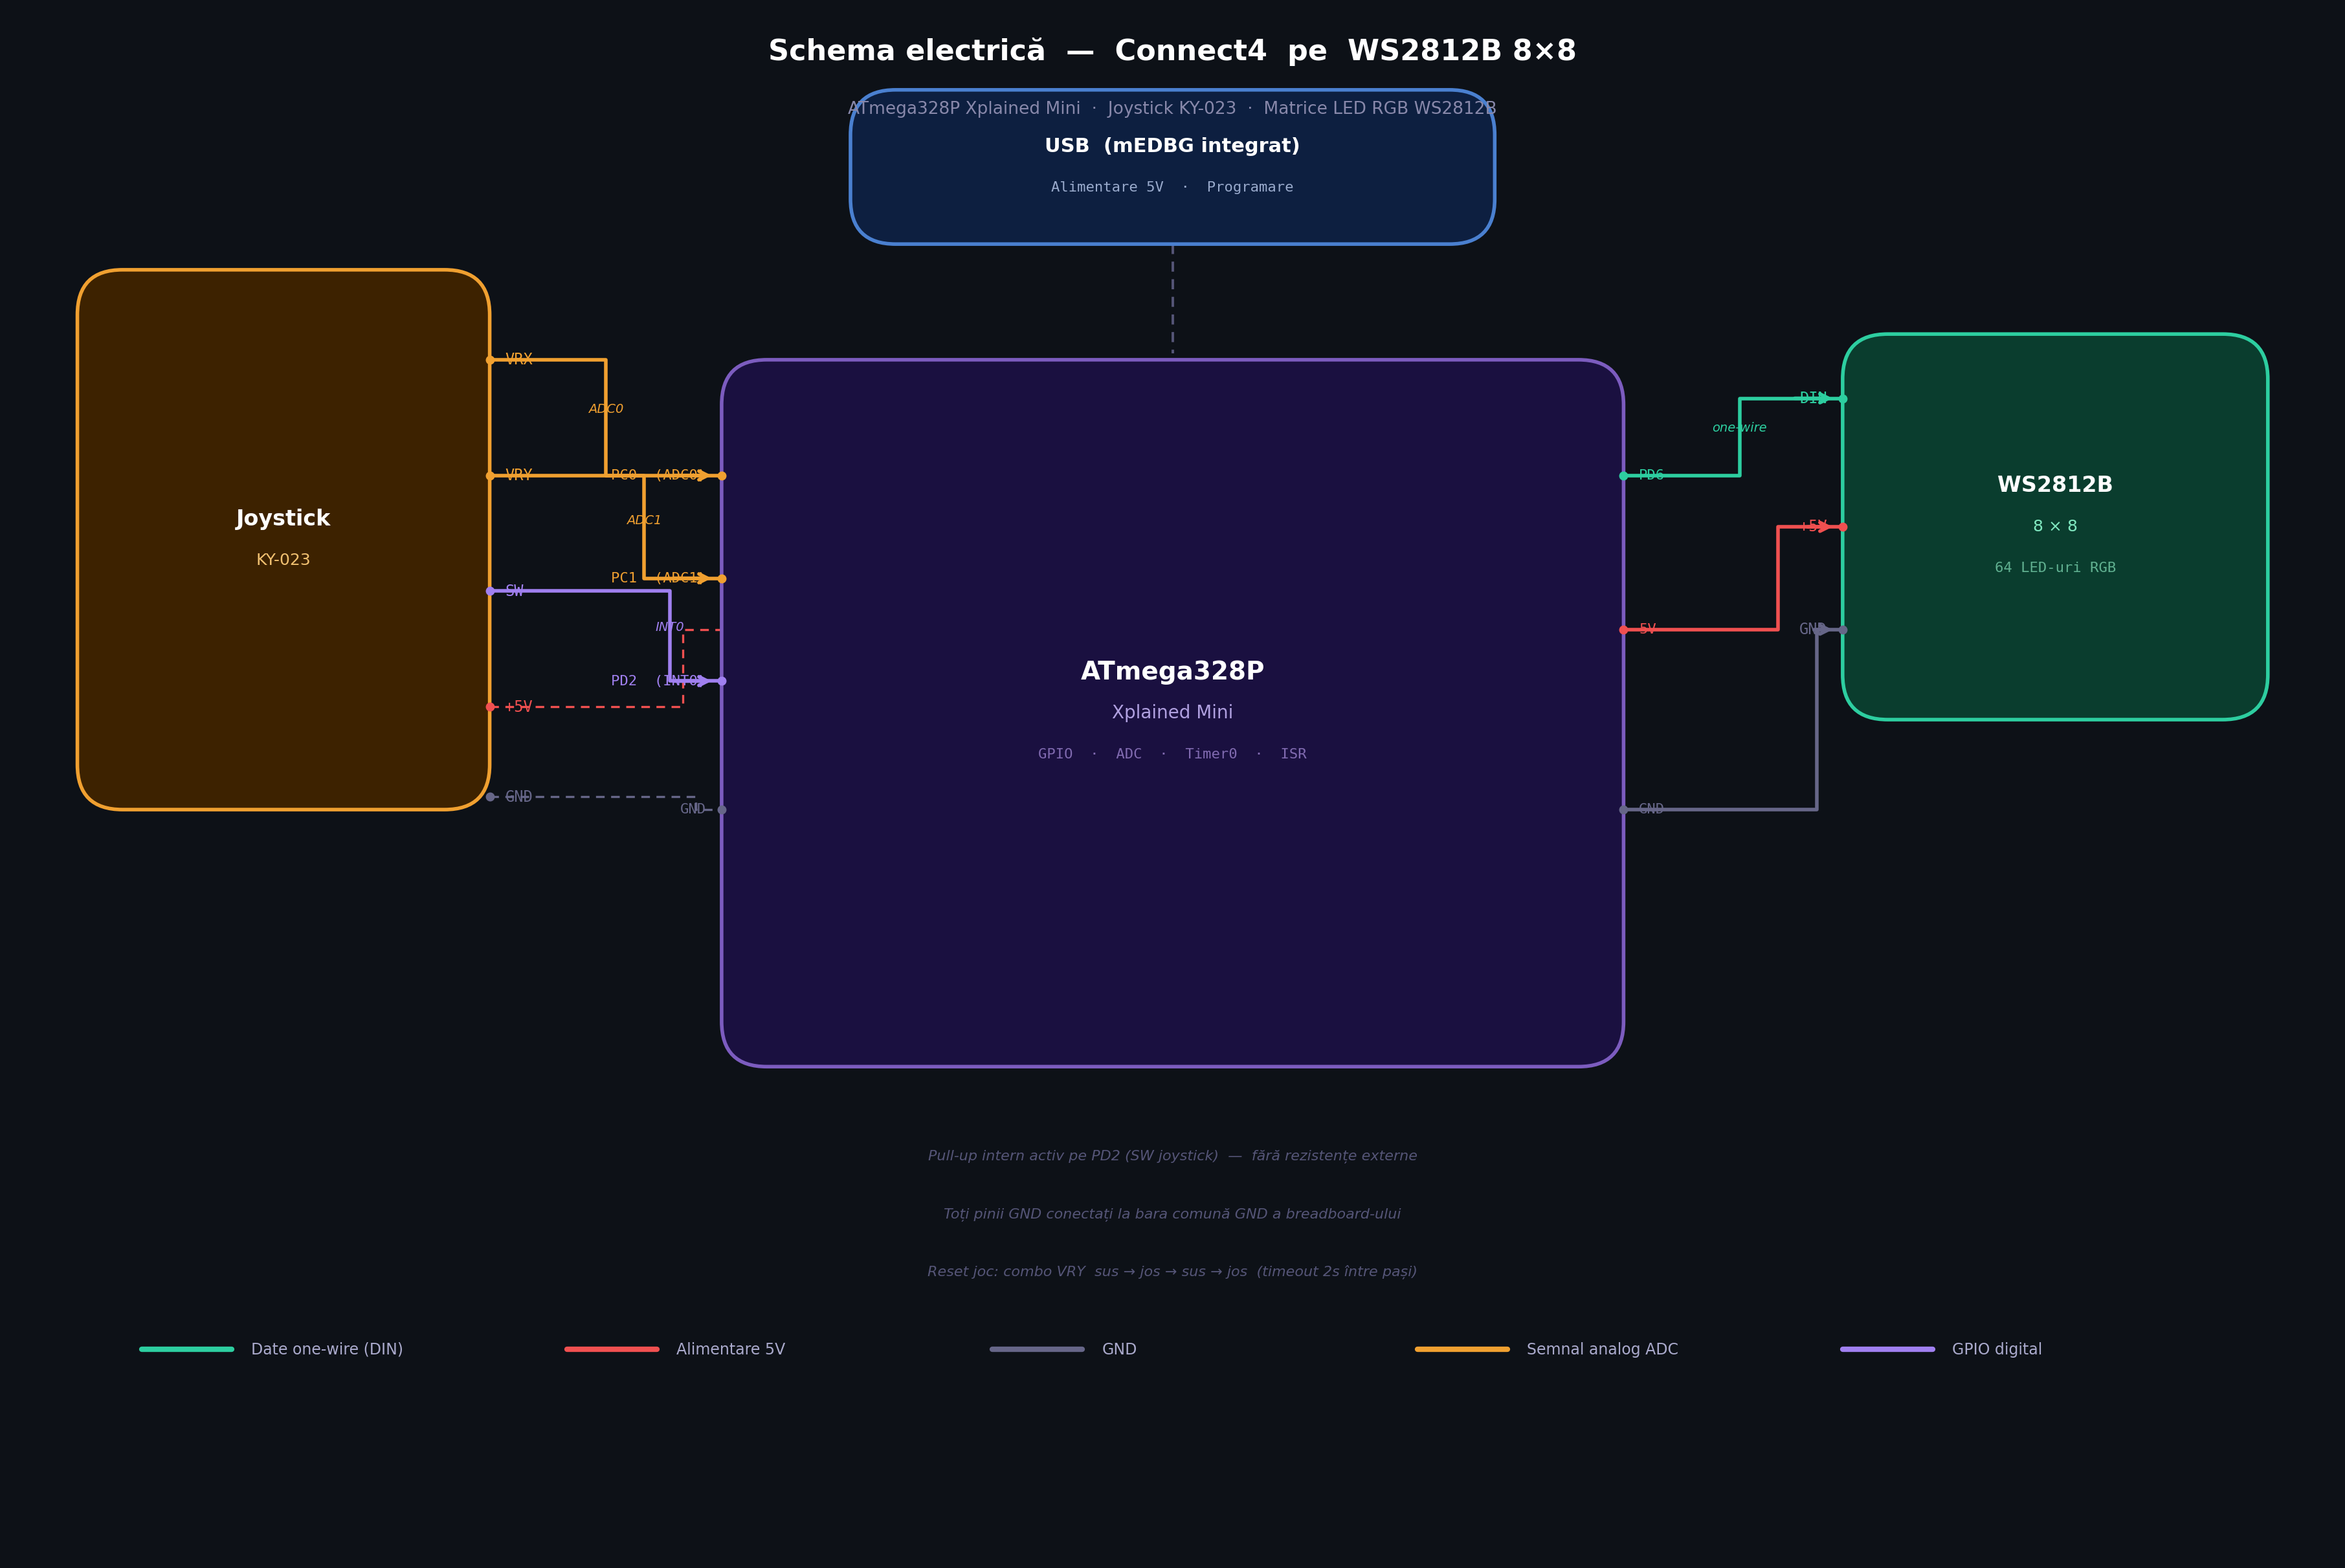Click the bold "WS2812B" heading in the green block

[2055, 485]
